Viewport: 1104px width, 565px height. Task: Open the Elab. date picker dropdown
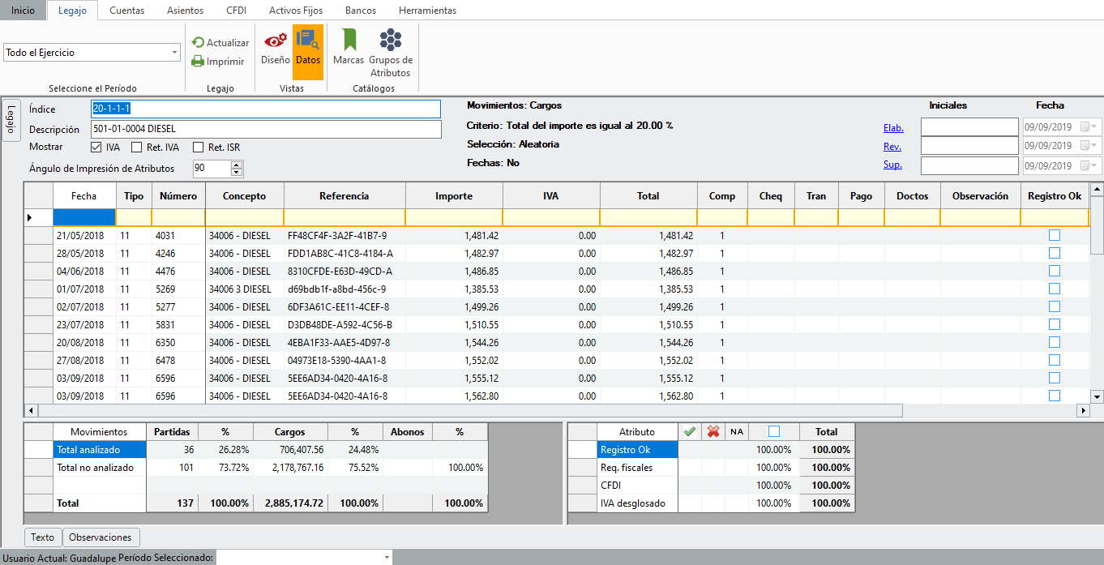pos(1094,126)
